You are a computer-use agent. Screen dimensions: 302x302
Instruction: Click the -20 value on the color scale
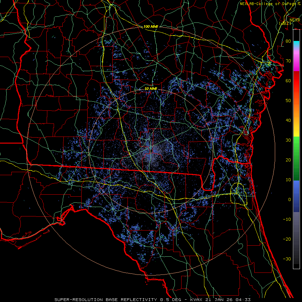287,239
